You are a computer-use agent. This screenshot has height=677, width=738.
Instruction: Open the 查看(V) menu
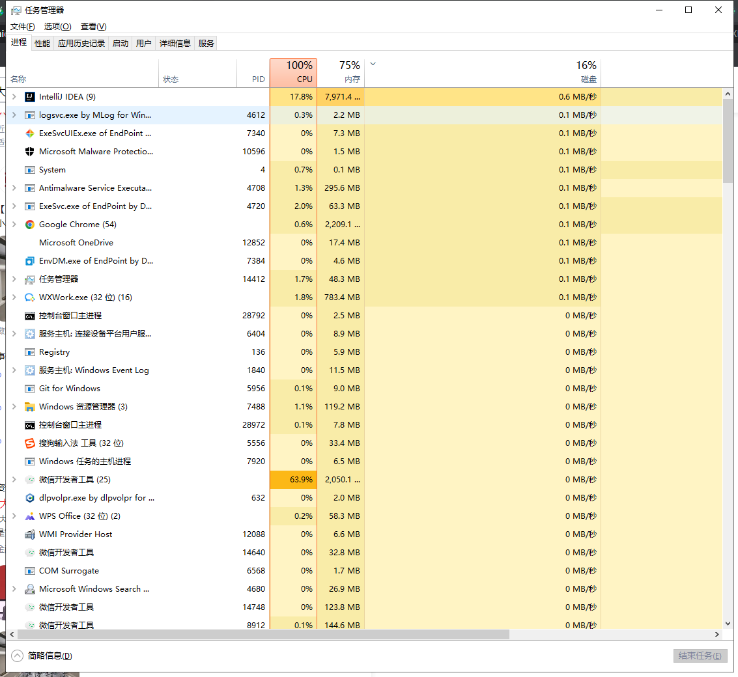pos(94,27)
